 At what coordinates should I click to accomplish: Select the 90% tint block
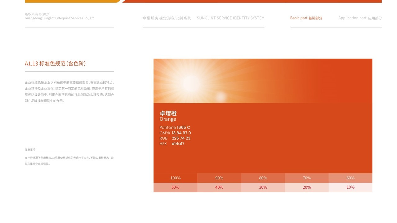point(219,178)
